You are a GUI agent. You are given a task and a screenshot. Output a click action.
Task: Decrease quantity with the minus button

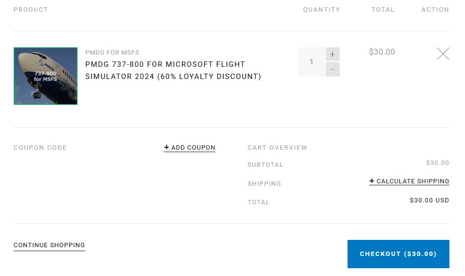tap(332, 69)
